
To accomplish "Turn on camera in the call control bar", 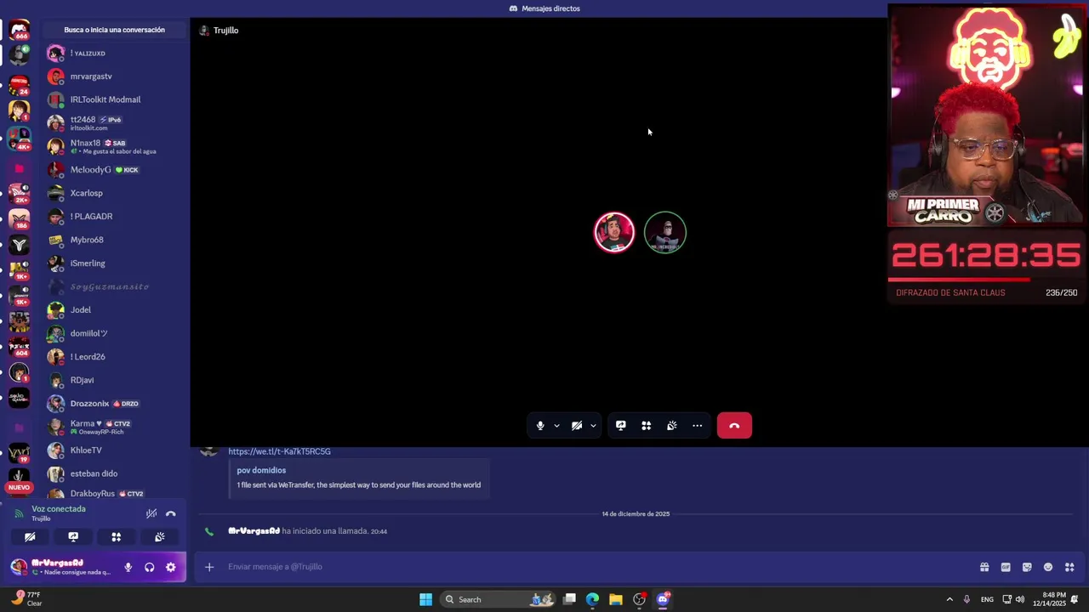I will coord(577,426).
